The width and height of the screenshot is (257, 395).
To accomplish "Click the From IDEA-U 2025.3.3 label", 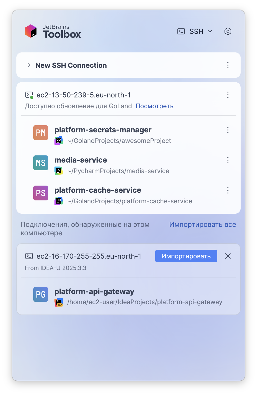I will pyautogui.click(x=56, y=268).
